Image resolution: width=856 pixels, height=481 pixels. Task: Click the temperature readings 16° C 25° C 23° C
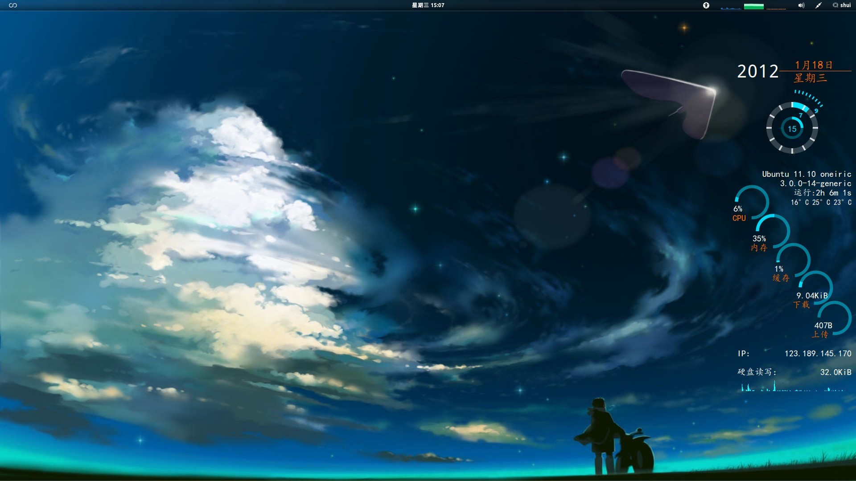[821, 202]
